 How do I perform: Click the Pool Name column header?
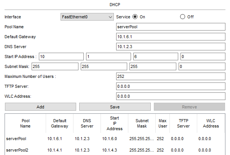click(26, 123)
